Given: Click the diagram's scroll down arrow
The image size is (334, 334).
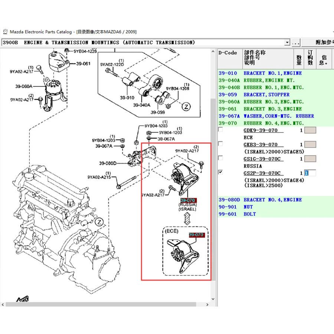Looking at the screenshot, I should coord(213,299).
